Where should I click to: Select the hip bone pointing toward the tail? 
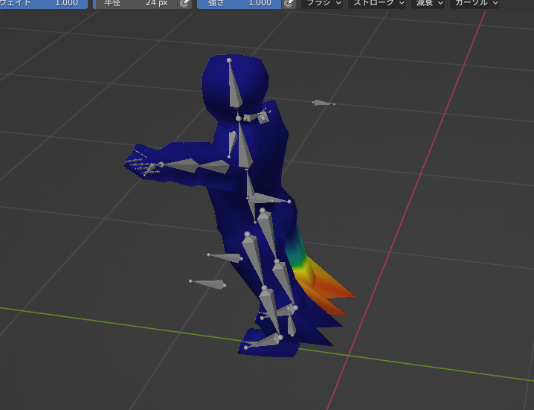267,199
